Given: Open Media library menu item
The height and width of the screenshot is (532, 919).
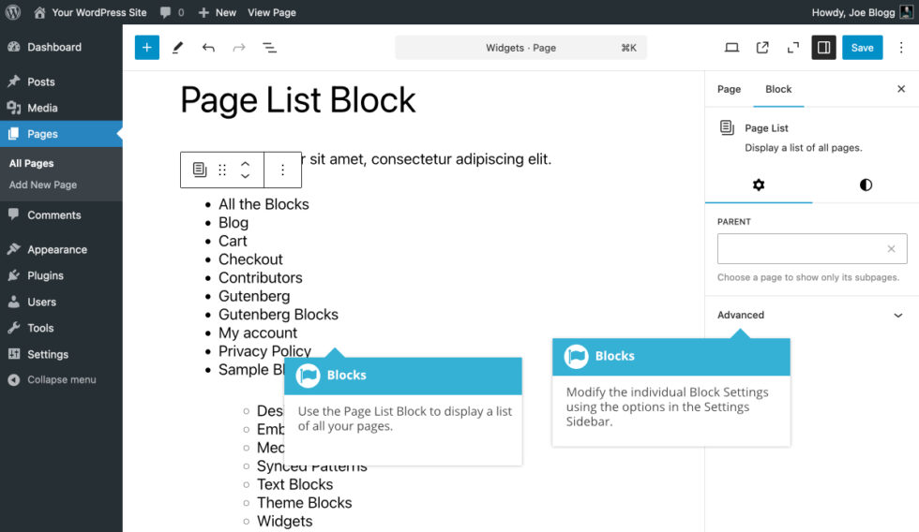Looking at the screenshot, I should (x=61, y=108).
